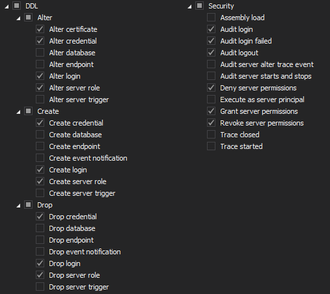
Task: Tick Drop event notification checkbox
Action: [x=40, y=252]
